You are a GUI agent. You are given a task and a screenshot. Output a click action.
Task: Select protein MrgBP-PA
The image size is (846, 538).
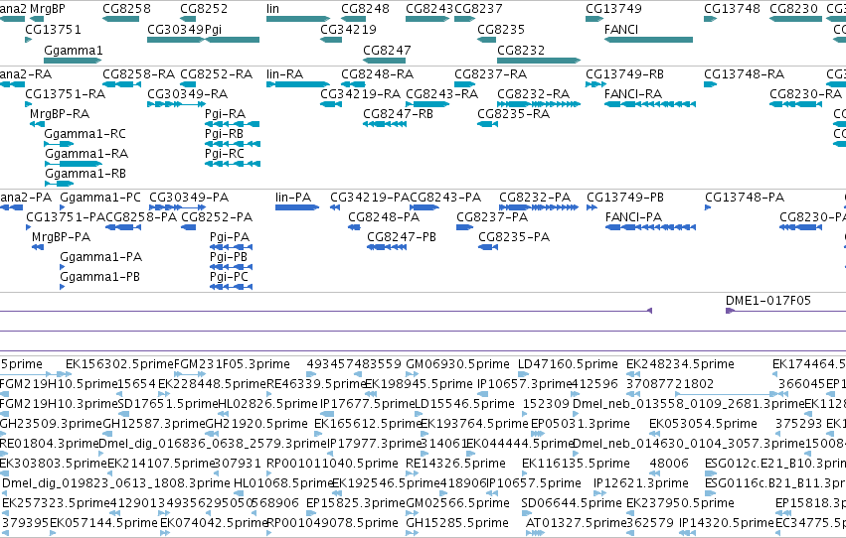pos(38,248)
